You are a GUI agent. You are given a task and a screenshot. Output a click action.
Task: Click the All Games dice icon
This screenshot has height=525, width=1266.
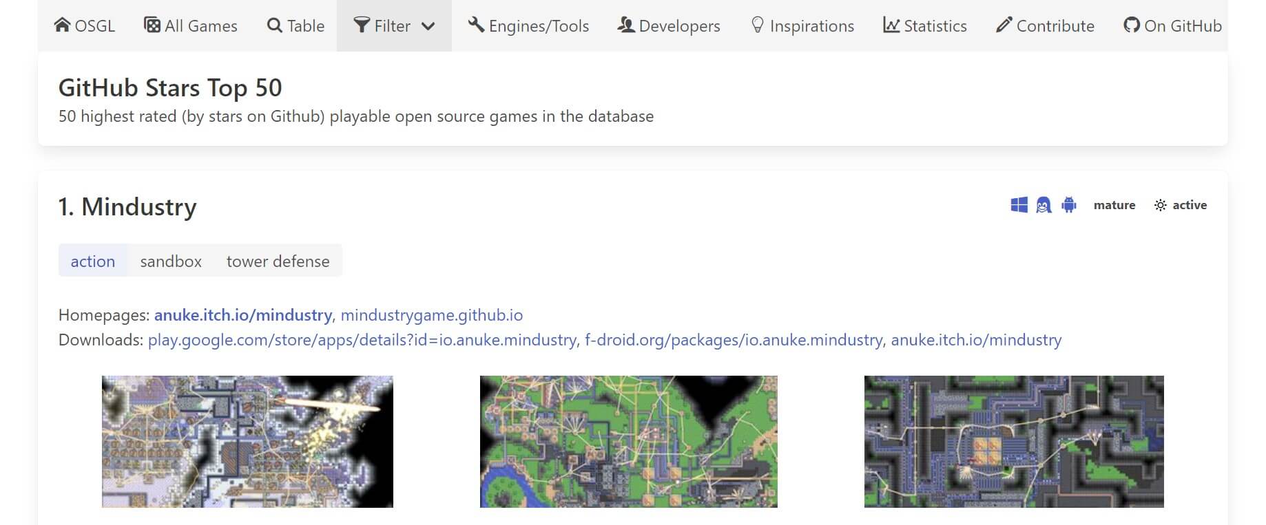(x=152, y=25)
